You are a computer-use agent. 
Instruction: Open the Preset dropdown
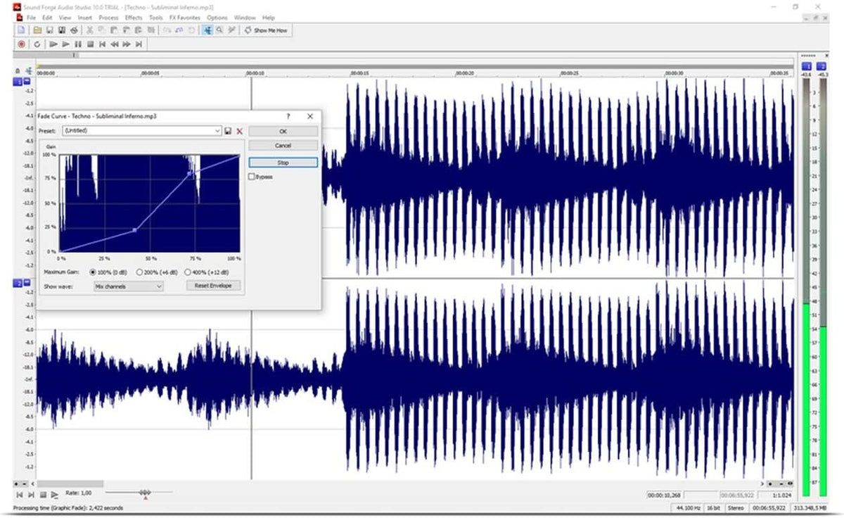[x=218, y=131]
